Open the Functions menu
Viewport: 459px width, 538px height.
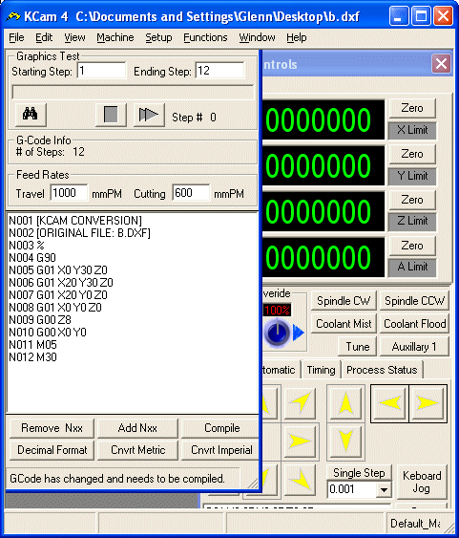click(x=205, y=37)
